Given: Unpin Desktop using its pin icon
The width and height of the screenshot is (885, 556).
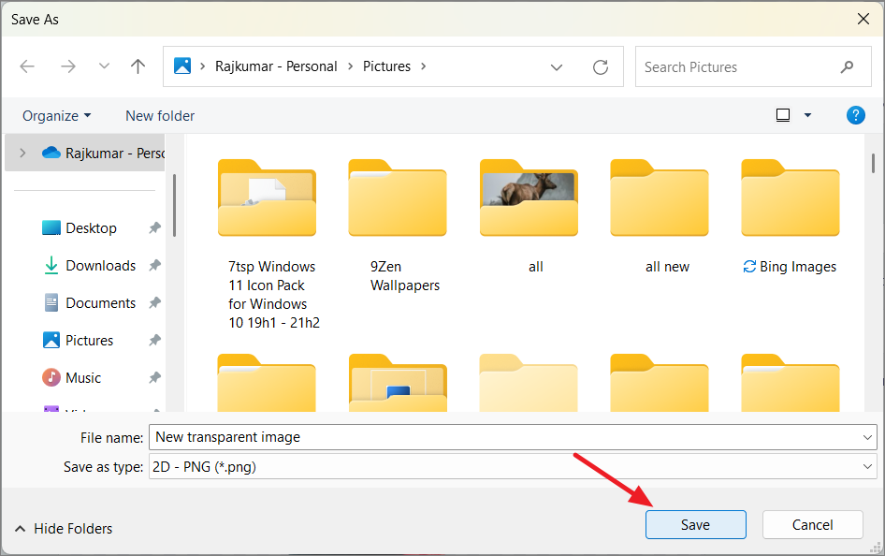Looking at the screenshot, I should point(154,228).
